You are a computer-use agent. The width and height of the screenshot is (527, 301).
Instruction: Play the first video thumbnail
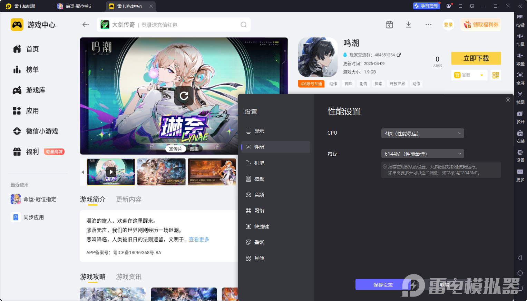tap(111, 172)
